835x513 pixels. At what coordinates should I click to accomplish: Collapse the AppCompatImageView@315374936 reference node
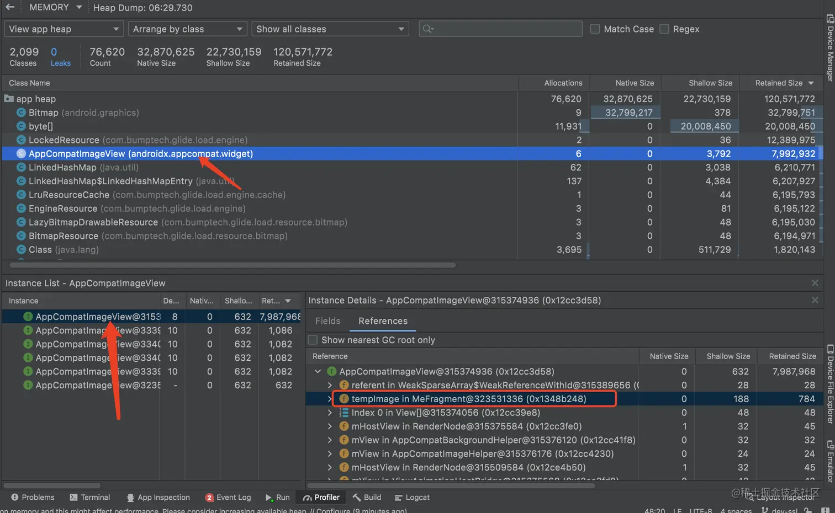tap(318, 371)
